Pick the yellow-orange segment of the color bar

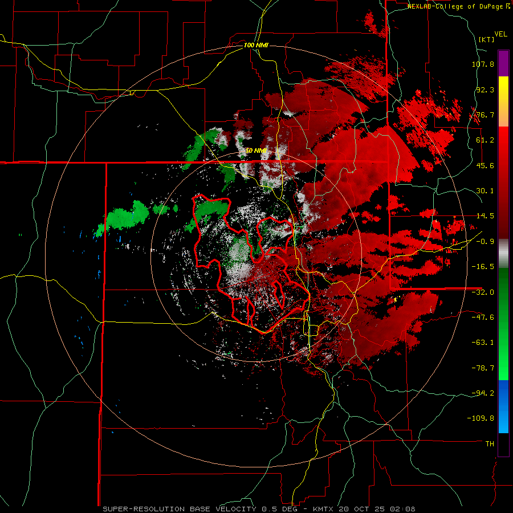(503, 101)
